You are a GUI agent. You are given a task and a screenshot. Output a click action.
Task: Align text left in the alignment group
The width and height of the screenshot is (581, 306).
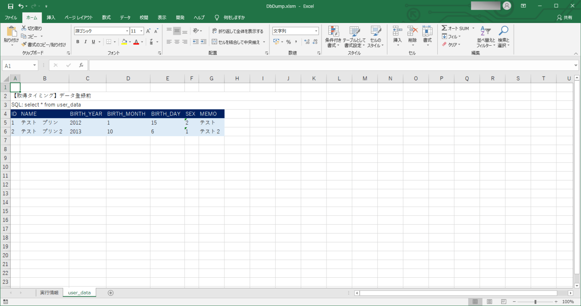[169, 42]
